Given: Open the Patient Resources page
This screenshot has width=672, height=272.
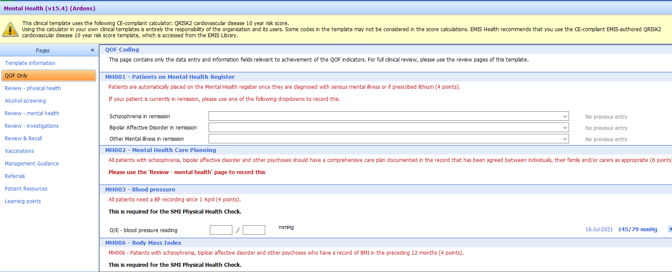Looking at the screenshot, I should pyautogui.click(x=26, y=188).
